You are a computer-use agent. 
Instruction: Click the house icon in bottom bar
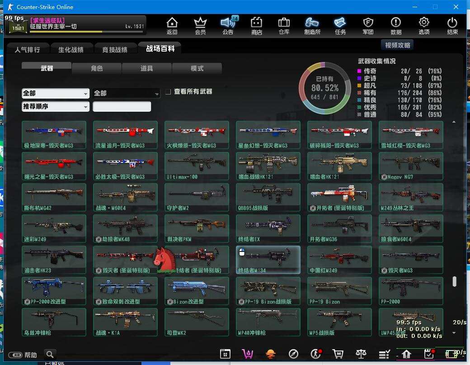tap(406, 354)
